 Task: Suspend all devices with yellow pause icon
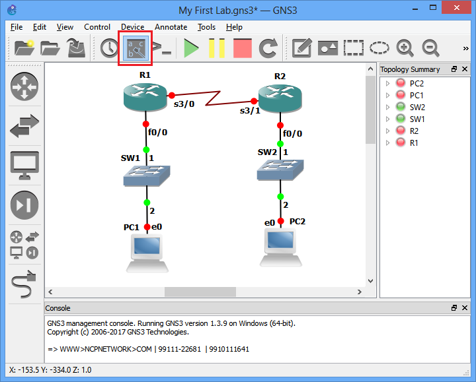(x=217, y=48)
